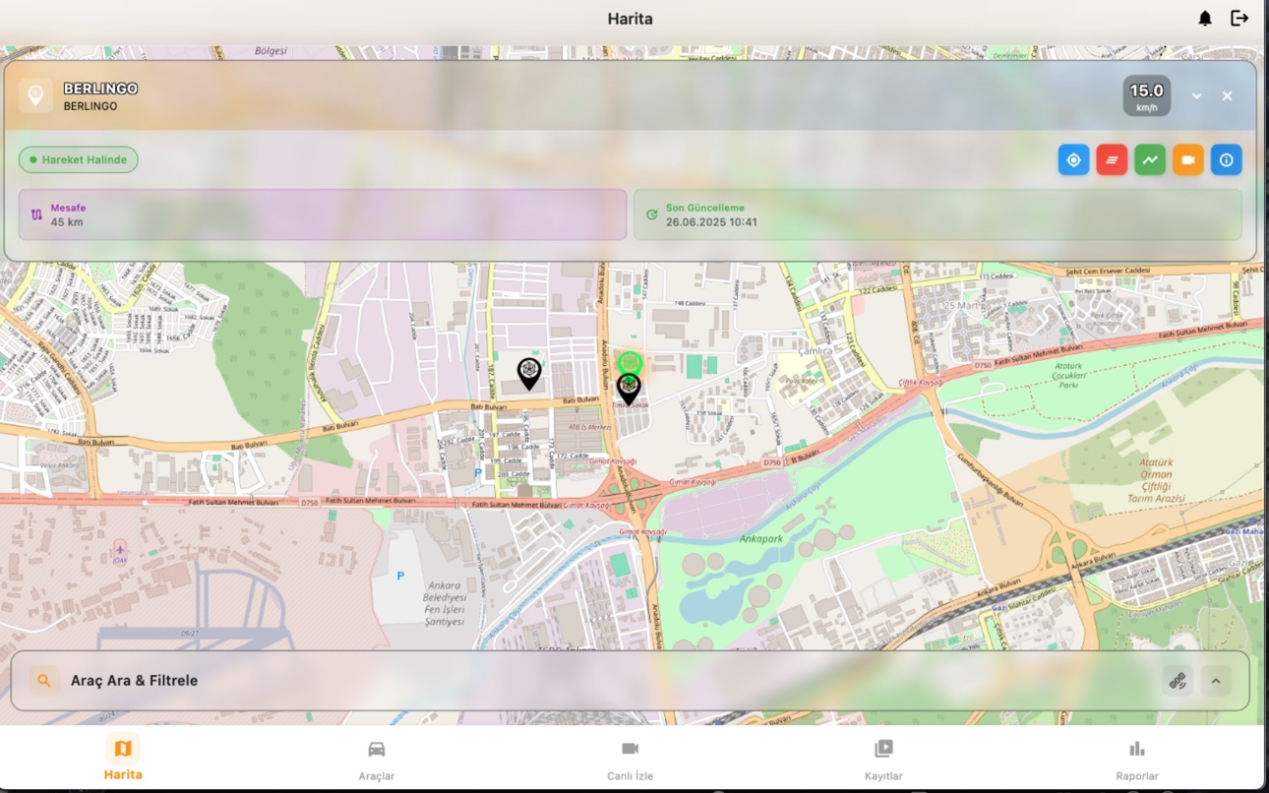Image resolution: width=1269 pixels, height=793 pixels.
Task: Center map on vehicle with blue locate button
Action: pos(1073,160)
